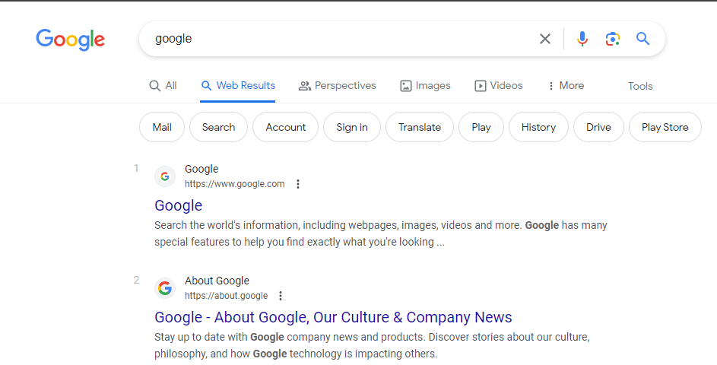Screen dimensions: 717x365
Task: Start voice search with microphone icon
Action: 582,39
